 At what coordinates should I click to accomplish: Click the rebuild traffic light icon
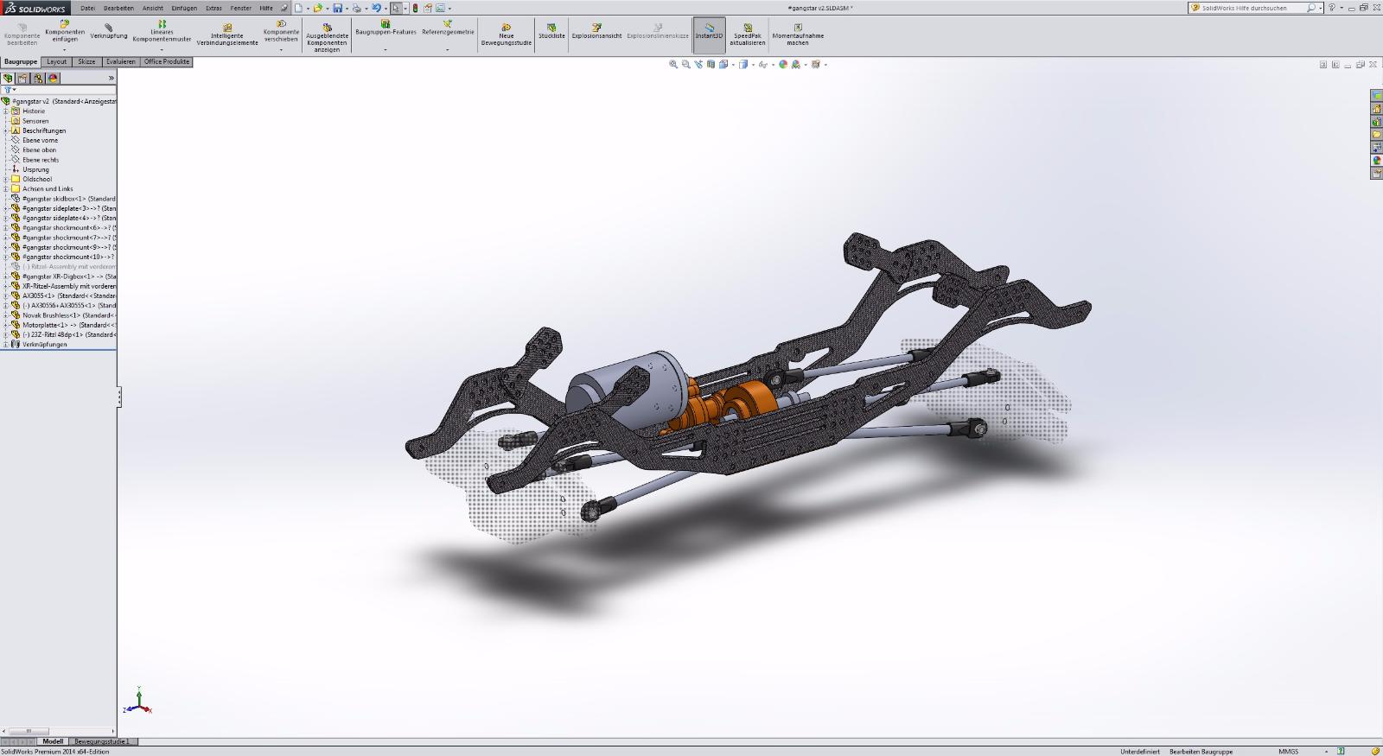pyautogui.click(x=415, y=8)
